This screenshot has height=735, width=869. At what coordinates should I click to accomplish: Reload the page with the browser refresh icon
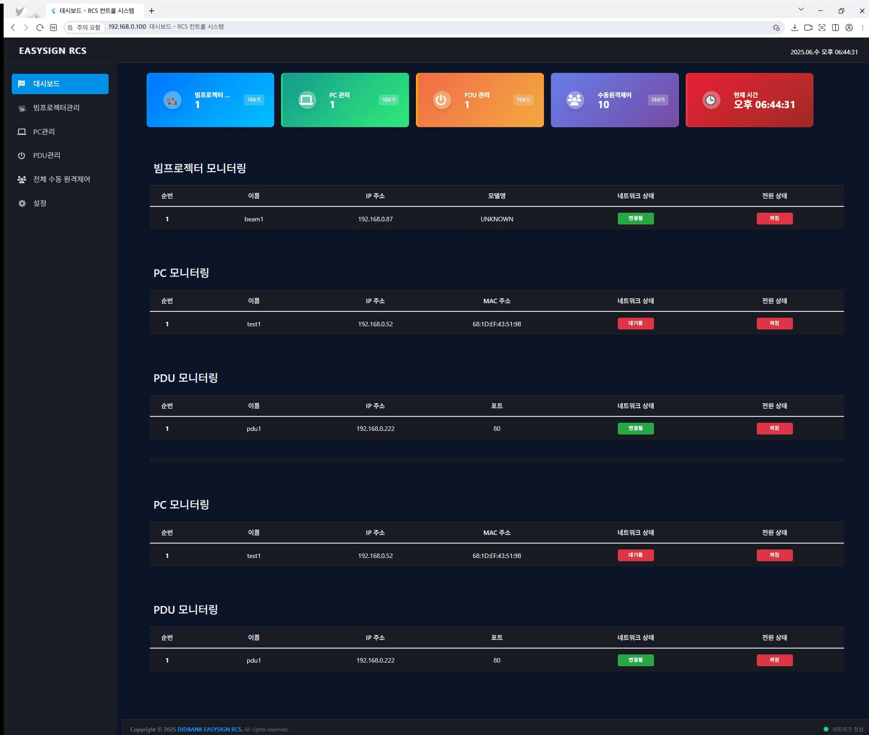point(40,28)
